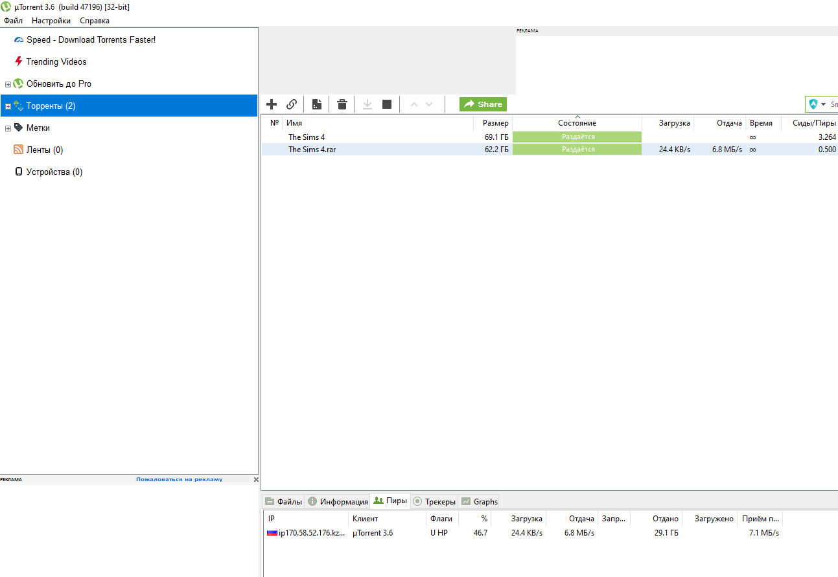The height and width of the screenshot is (577, 838).
Task: Click Пожаловаться на рекламу link
Action: click(179, 479)
